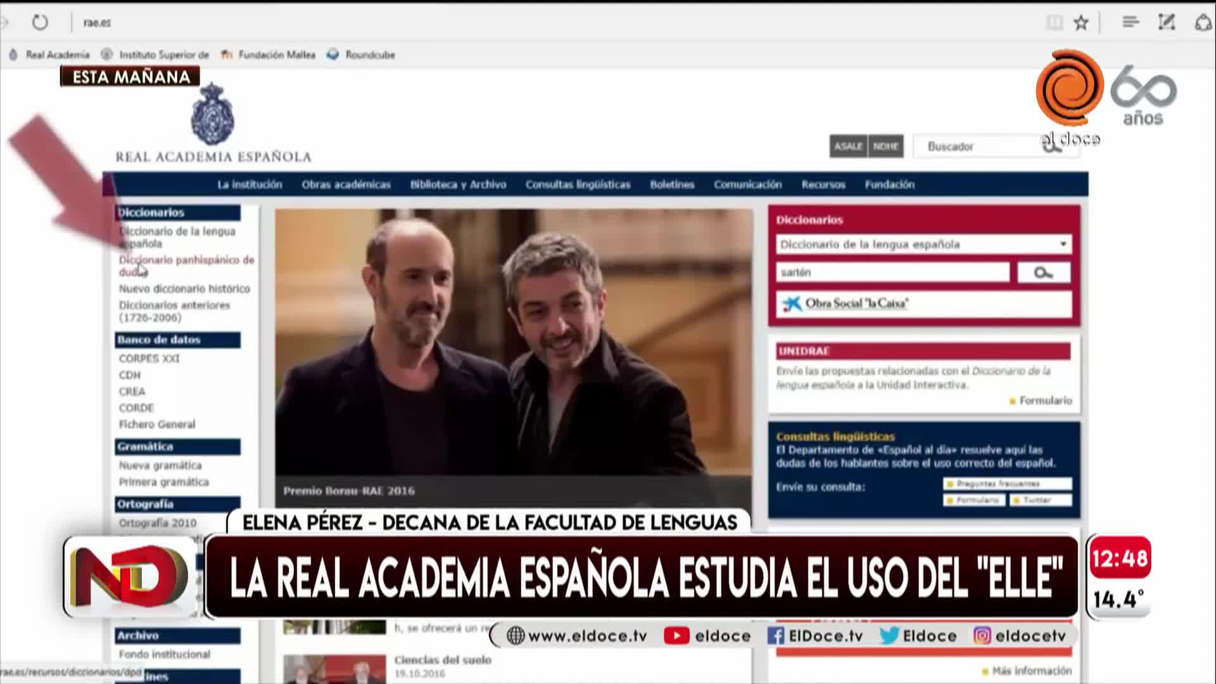Click the Preguntas frecuentes button
Screen dimensions: 1216x684
coord(1008,484)
